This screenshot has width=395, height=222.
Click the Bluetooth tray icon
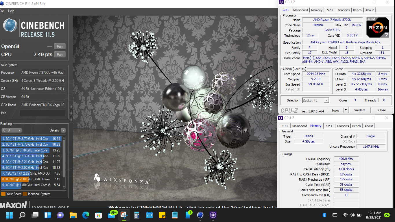tap(324, 215)
